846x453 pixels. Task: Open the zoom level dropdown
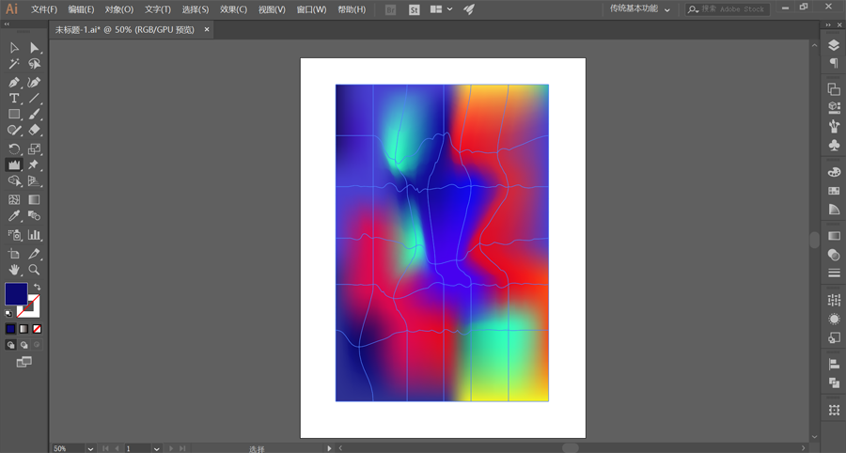tap(90, 448)
